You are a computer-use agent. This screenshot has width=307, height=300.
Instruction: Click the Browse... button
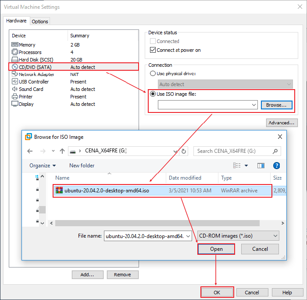[276, 105]
